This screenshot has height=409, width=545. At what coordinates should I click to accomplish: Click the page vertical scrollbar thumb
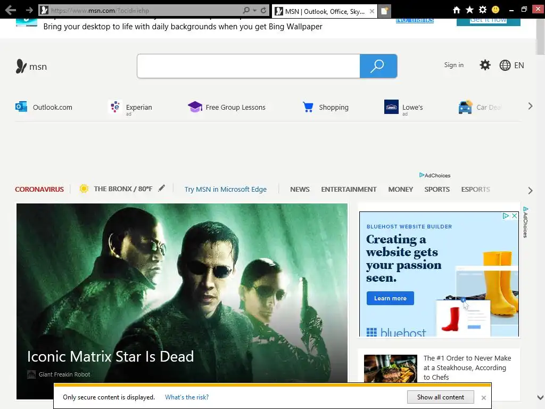tap(540, 37)
